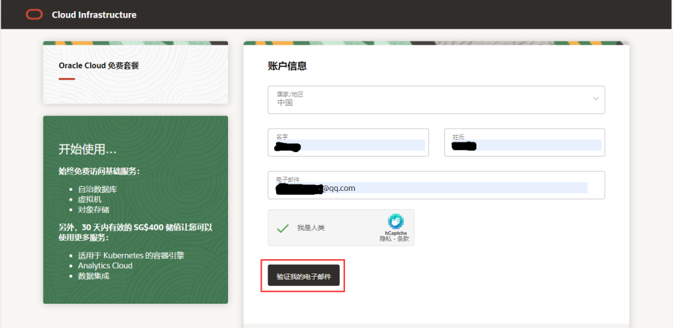Image resolution: width=673 pixels, height=328 pixels.
Task: Select the Kubernetes 容器引擎 list item
Action: tap(131, 256)
